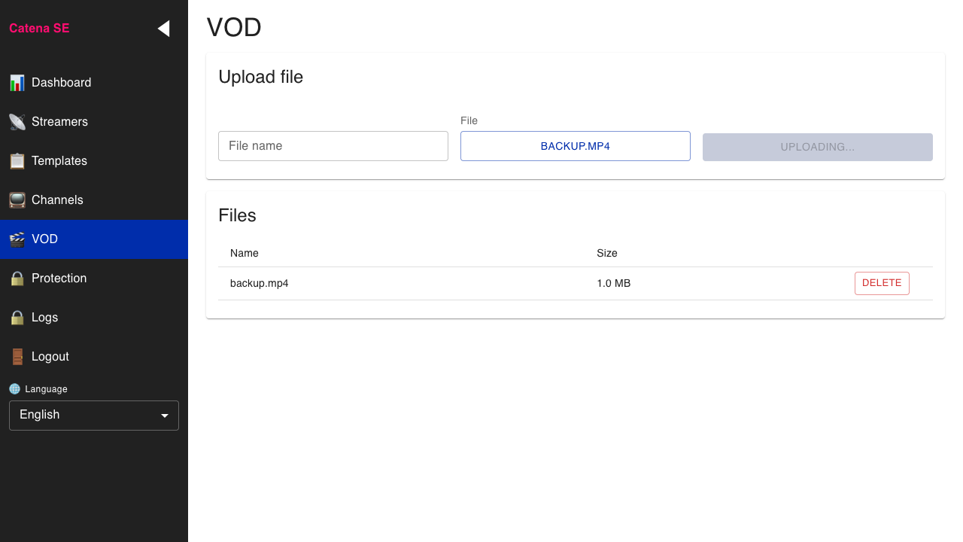This screenshot has width=963, height=542.
Task: Click the BACKUP.MP4 file selector
Action: [x=575, y=146]
